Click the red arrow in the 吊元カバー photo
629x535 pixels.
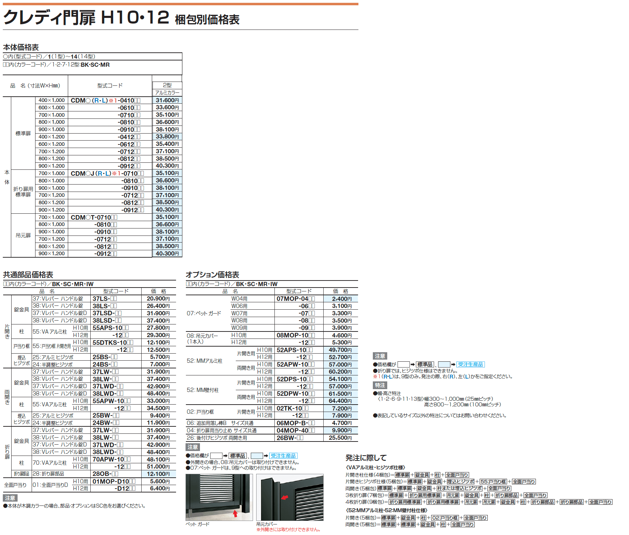[285, 497]
